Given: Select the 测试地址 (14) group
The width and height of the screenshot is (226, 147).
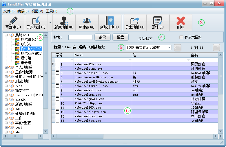Looking at the screenshot, I should click(31, 49).
